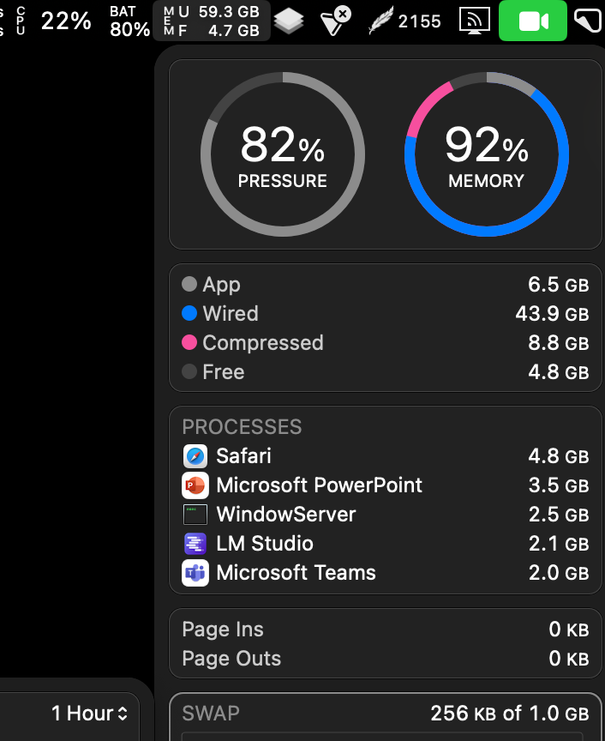Screen dimensions: 605x741
Task: Click the Microsoft PowerPoint process icon
Action: 195,485
